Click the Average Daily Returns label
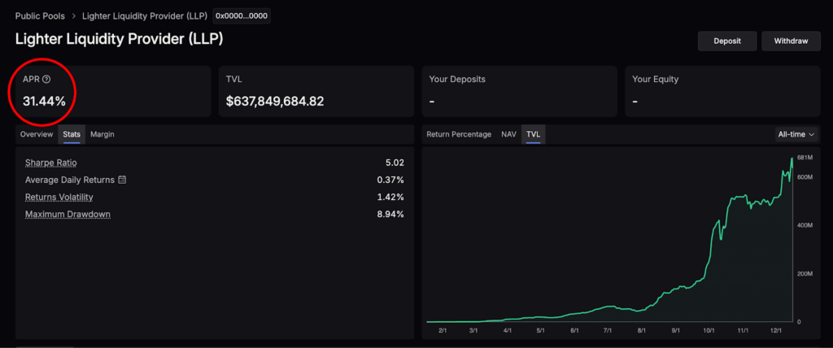The width and height of the screenshot is (833, 348). click(70, 180)
